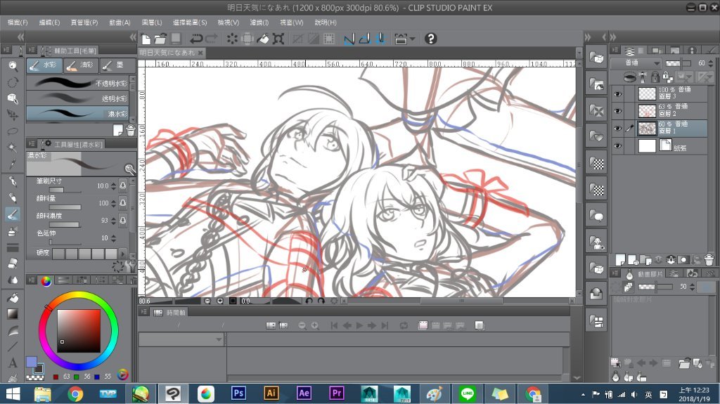
Task: Delete the layer using trash icon
Action: click(709, 260)
